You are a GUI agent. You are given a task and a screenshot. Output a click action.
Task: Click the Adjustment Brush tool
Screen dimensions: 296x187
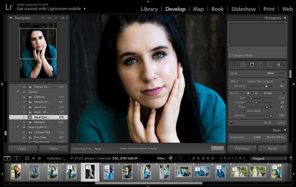[x=280, y=64]
